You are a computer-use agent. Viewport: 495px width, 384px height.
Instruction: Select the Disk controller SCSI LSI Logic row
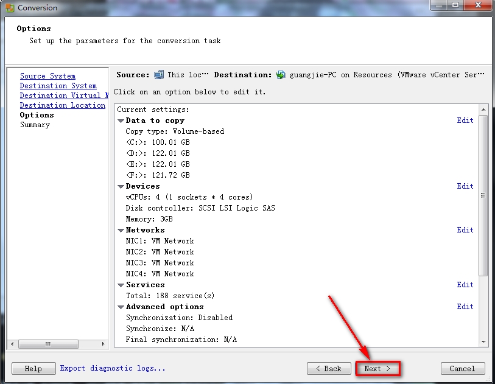pyautogui.click(x=200, y=208)
